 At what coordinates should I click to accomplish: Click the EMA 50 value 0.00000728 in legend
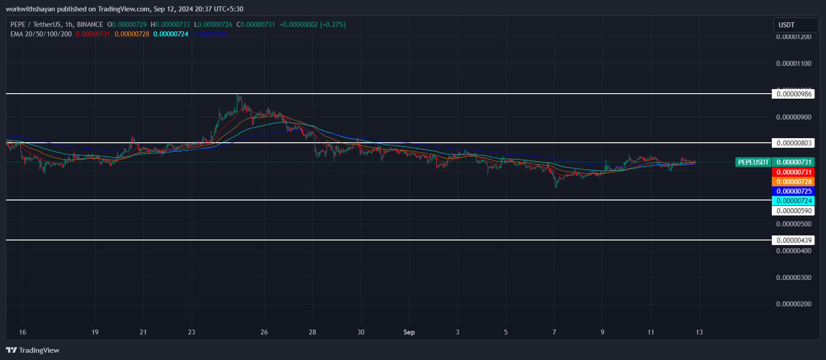click(x=132, y=34)
